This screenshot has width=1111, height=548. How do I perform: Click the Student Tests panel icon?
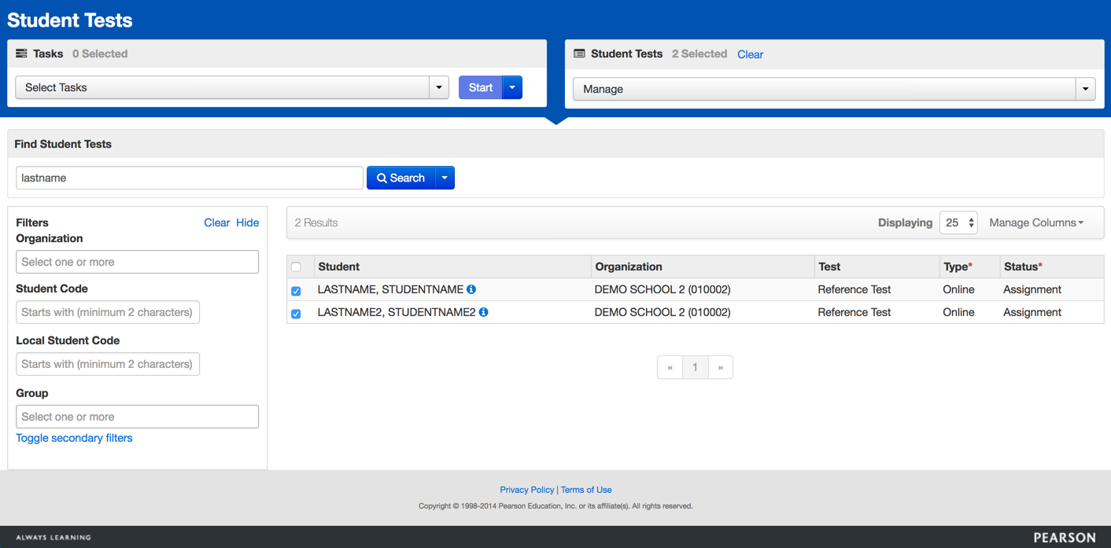click(579, 53)
